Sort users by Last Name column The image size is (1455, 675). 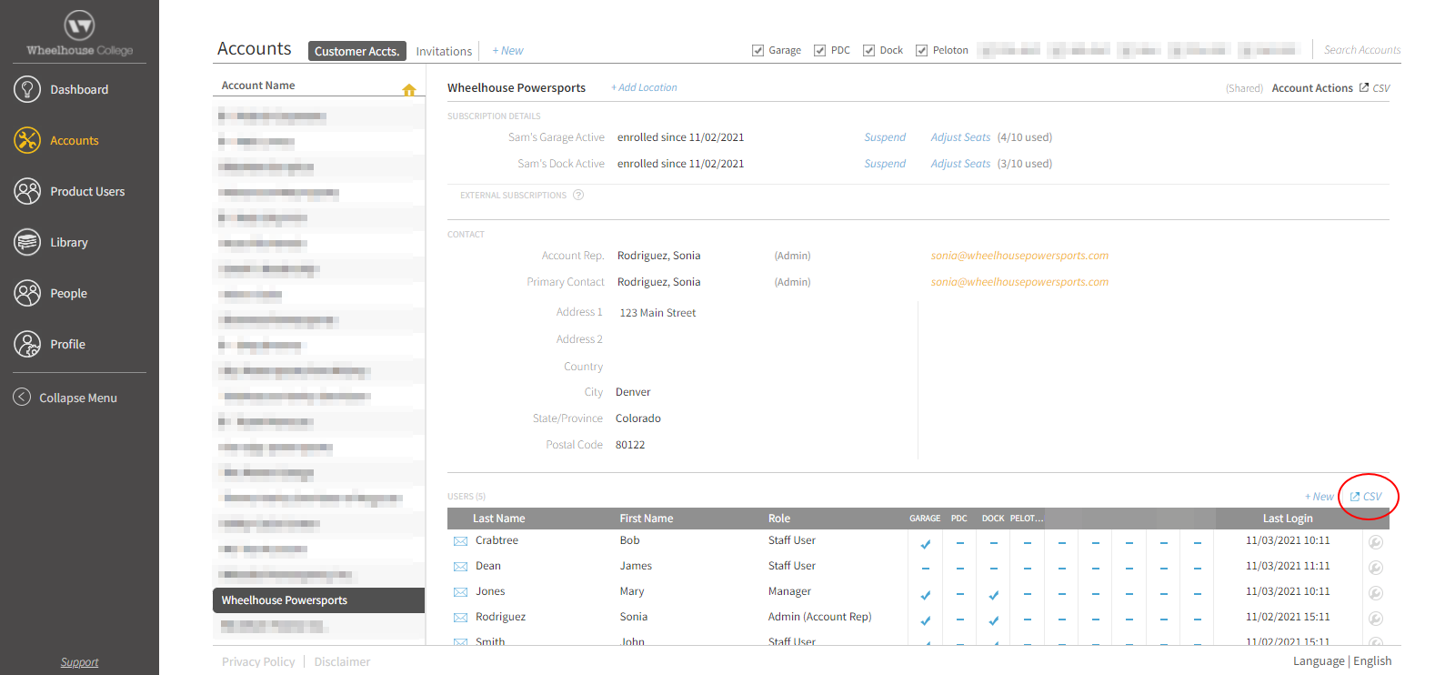click(498, 519)
